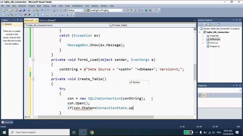The image size is (243, 136).
Task: Open the Action Center notification icon
Action: [x=237, y=132]
